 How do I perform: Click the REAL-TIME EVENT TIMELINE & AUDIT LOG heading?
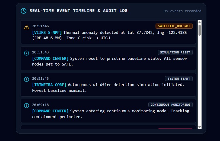click(x=78, y=11)
